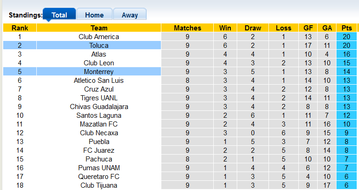The height and width of the screenshot is (190, 359).
Task: Open Cruz Azul team entry
Action: 99,89
